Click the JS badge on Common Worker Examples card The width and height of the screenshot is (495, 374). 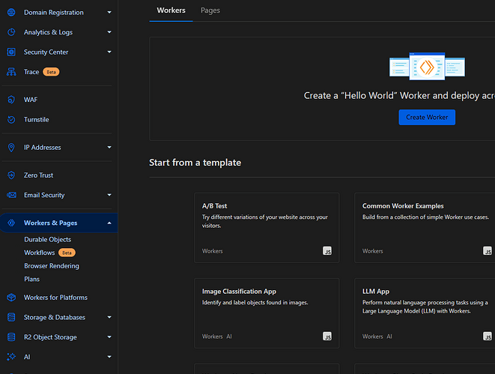pos(488,251)
